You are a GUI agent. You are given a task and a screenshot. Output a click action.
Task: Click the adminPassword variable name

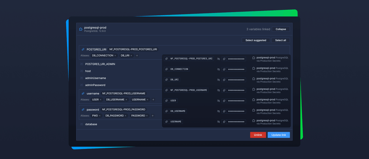pyautogui.click(x=95, y=85)
